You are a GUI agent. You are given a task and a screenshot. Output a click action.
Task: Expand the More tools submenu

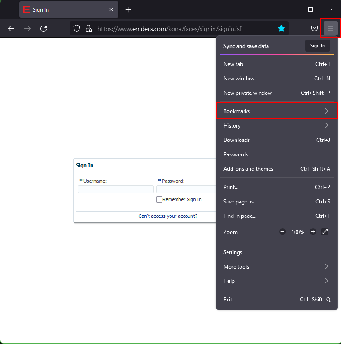click(276, 266)
